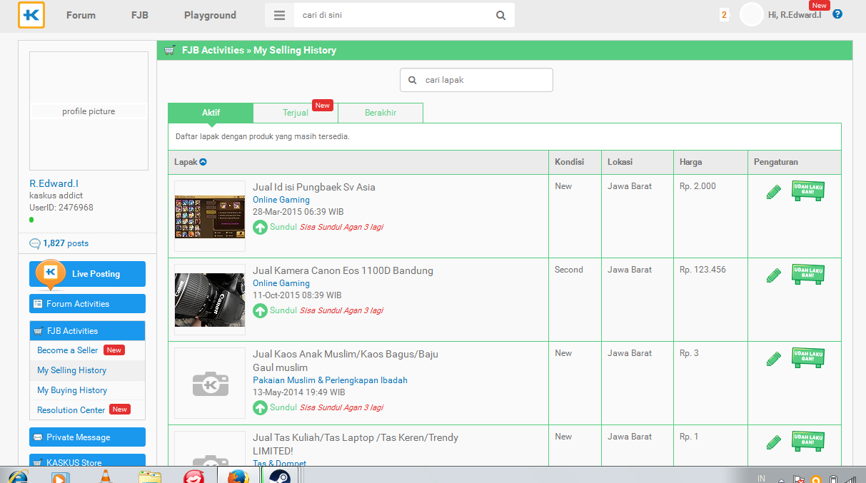866x483 pixels.
Task: Click Sundul arrow for Kamera Canon Eos 1100D
Action: click(x=260, y=311)
